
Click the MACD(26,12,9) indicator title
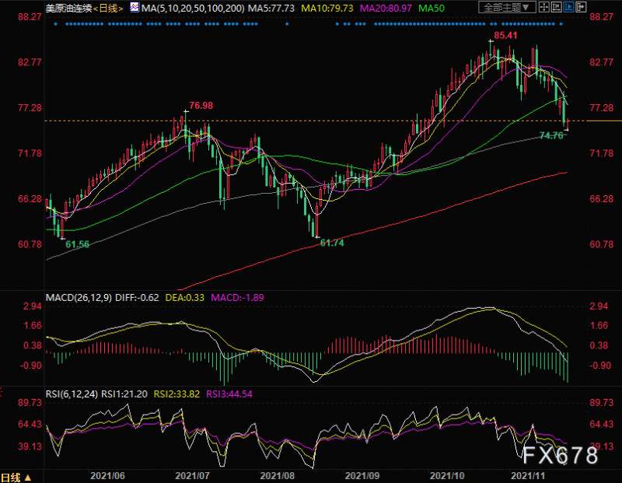[79, 298]
